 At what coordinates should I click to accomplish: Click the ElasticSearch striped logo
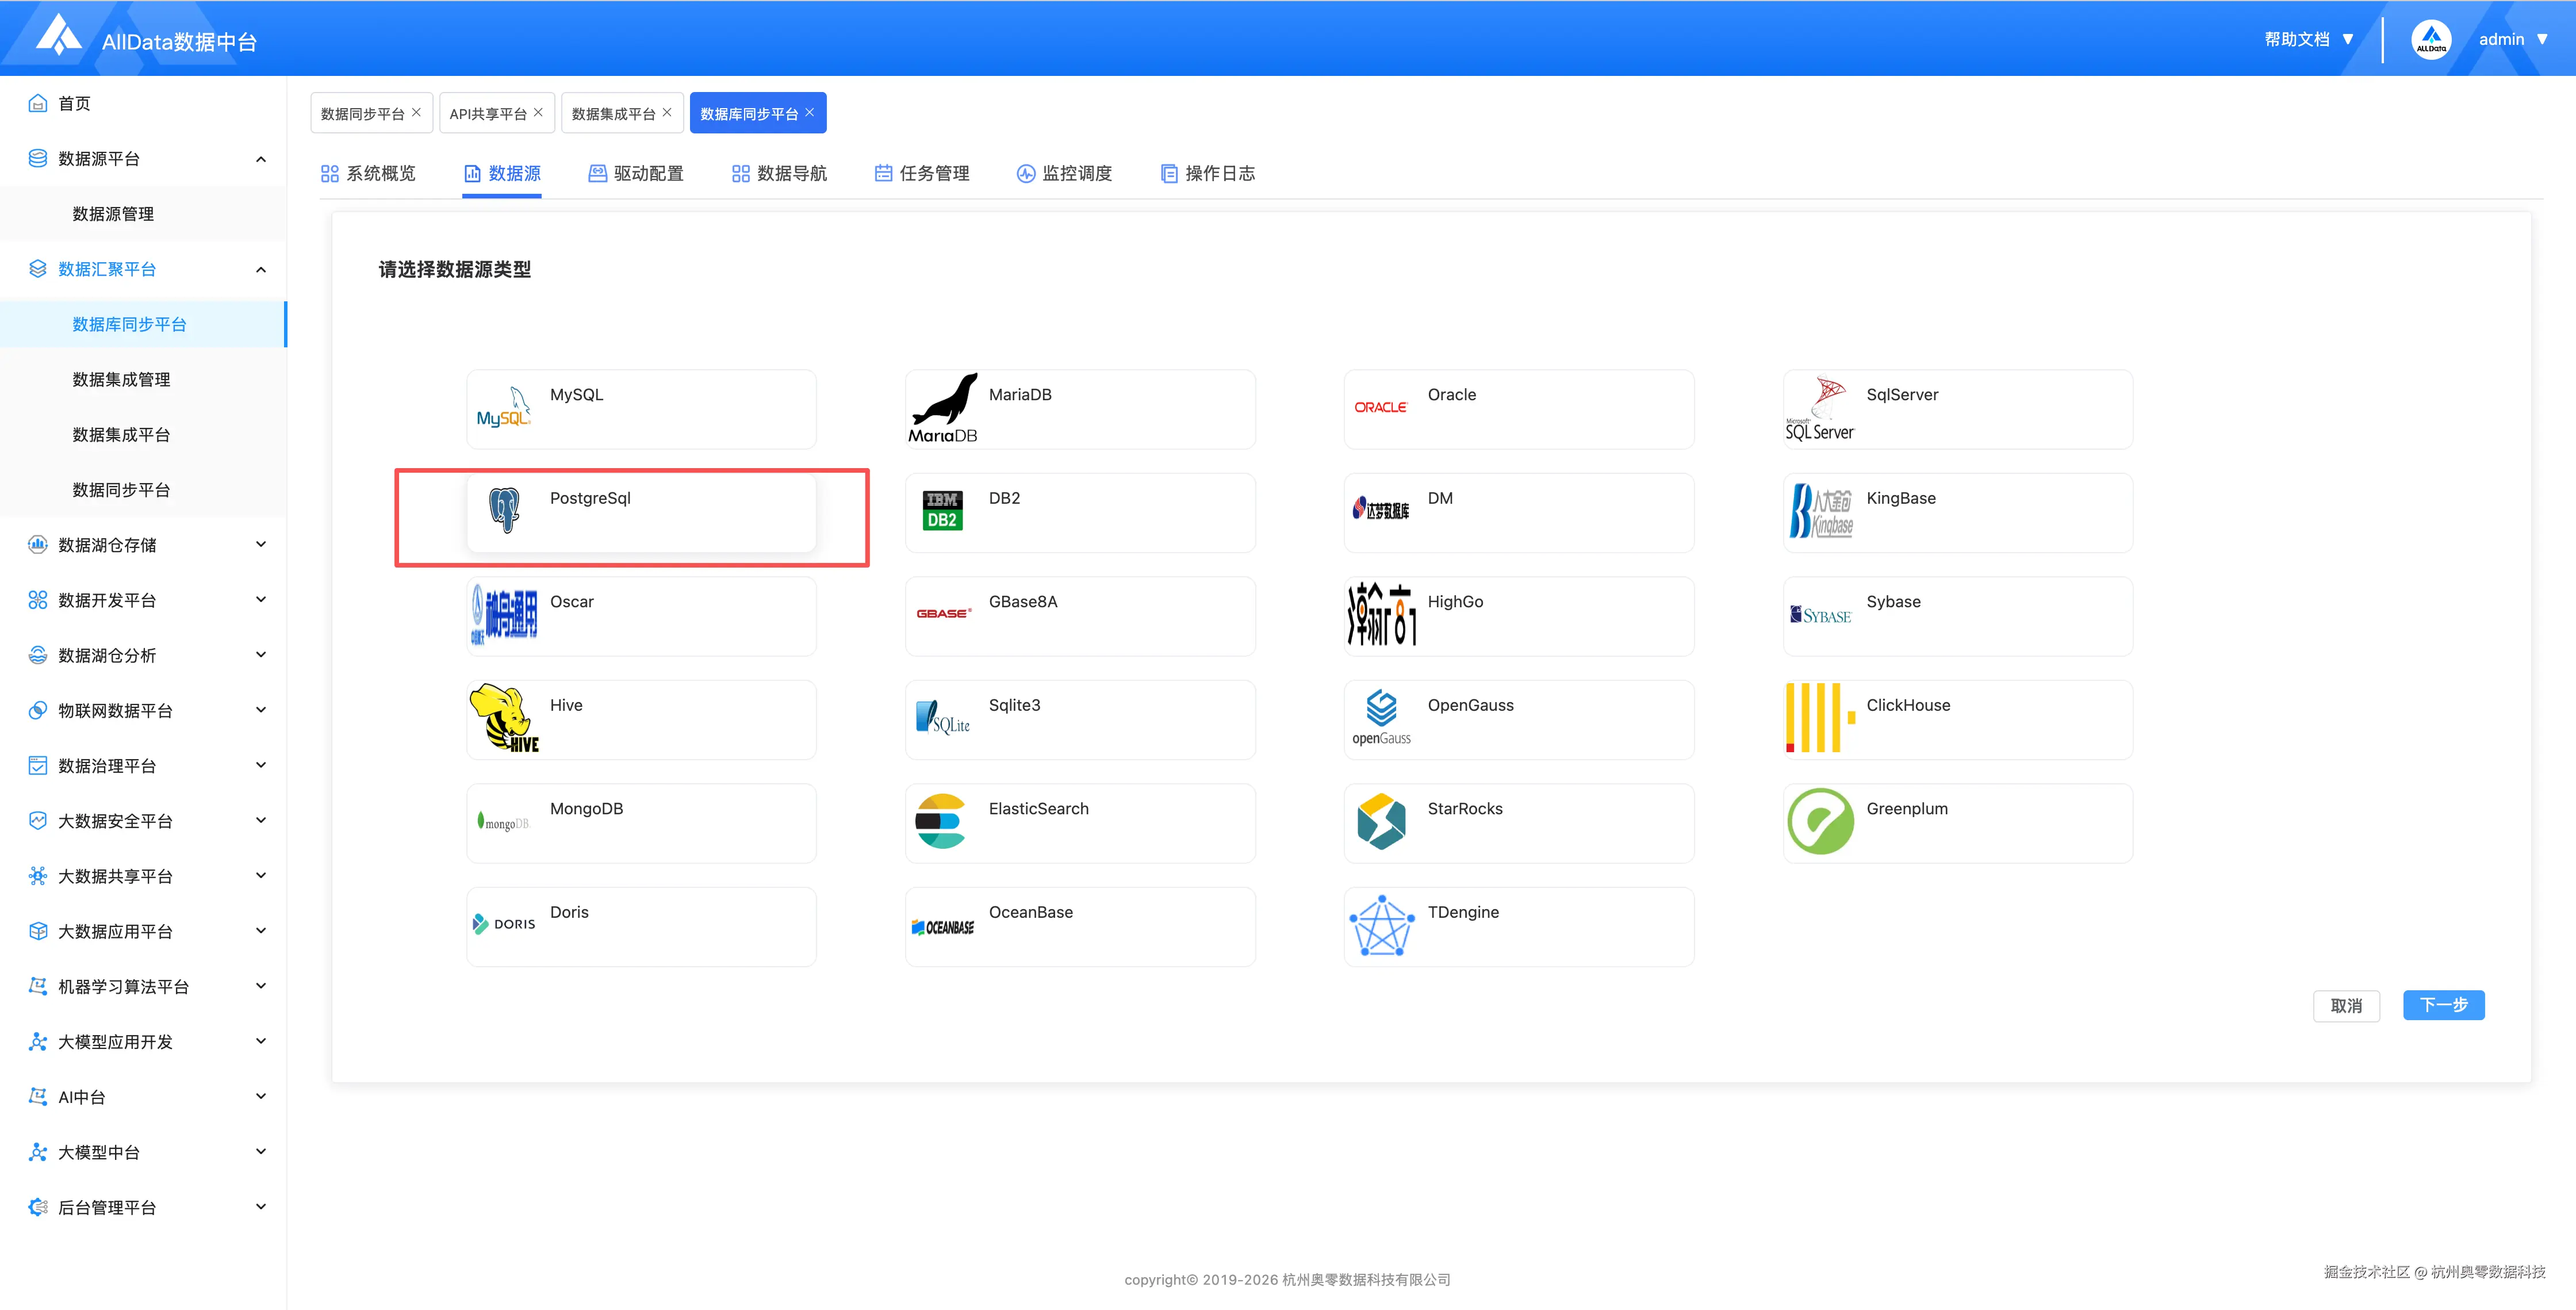pyautogui.click(x=941, y=822)
